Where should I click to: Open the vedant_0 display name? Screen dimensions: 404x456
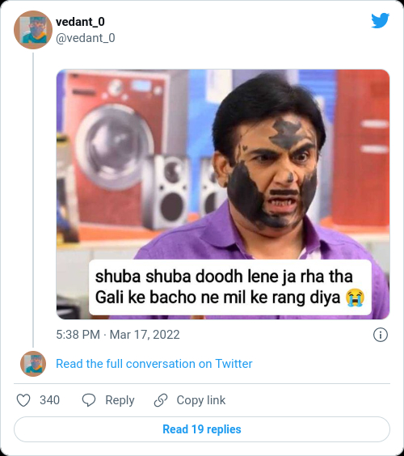(x=80, y=22)
